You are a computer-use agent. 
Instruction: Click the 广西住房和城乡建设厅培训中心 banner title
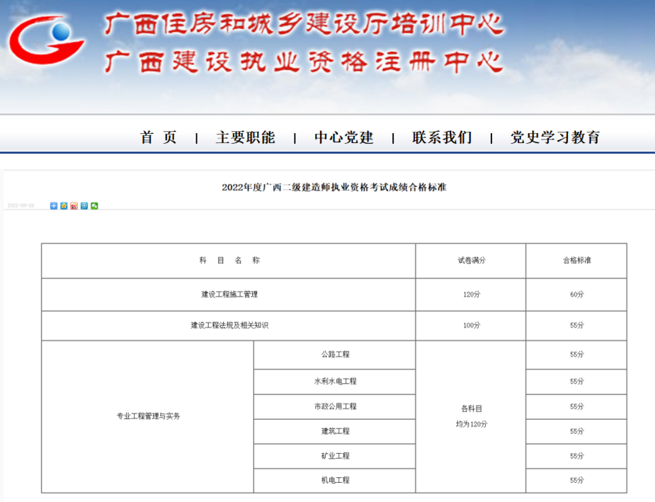304,25
